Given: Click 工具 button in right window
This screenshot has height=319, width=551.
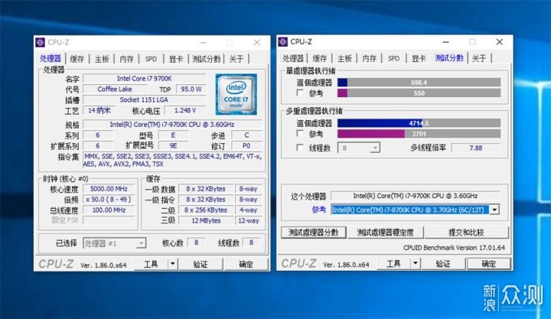Looking at the screenshot, I should [x=393, y=263].
